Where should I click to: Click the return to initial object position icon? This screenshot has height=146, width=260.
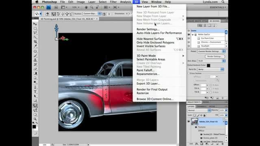[47, 14]
